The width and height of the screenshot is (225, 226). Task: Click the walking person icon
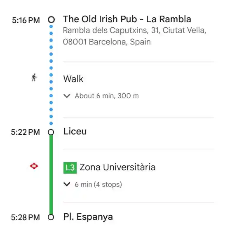coord(34,78)
